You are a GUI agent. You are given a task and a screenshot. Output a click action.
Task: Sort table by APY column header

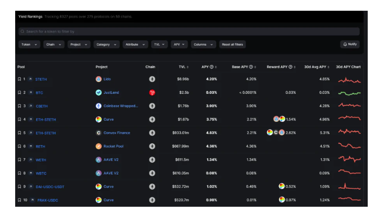[209, 67]
